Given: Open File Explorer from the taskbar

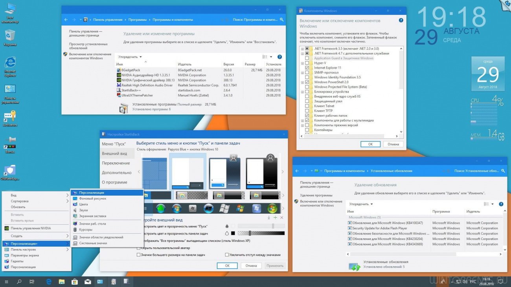Looking at the screenshot, I should pyautogui.click(x=62, y=282).
